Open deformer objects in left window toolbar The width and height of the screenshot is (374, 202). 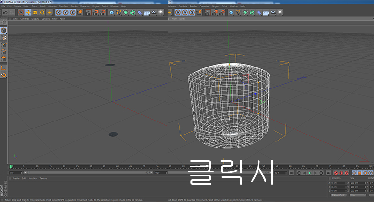pos(140,13)
